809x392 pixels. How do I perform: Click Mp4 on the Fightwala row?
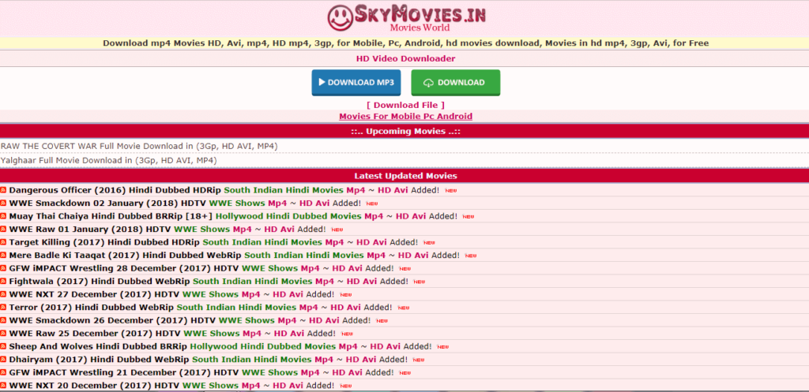click(x=325, y=282)
